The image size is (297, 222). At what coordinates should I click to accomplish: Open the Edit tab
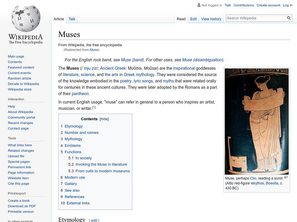[x=193, y=19]
